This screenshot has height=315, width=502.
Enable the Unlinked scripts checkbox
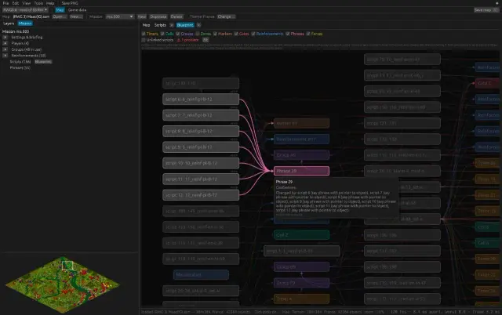click(144, 40)
